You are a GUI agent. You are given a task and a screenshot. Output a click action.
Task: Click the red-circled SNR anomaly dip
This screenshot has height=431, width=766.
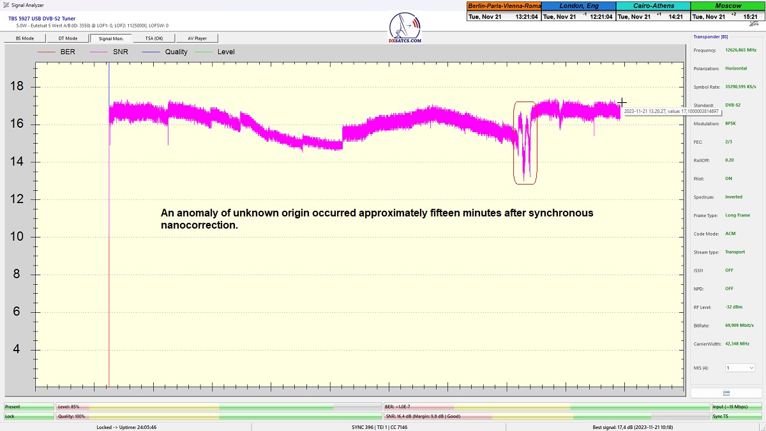525,143
